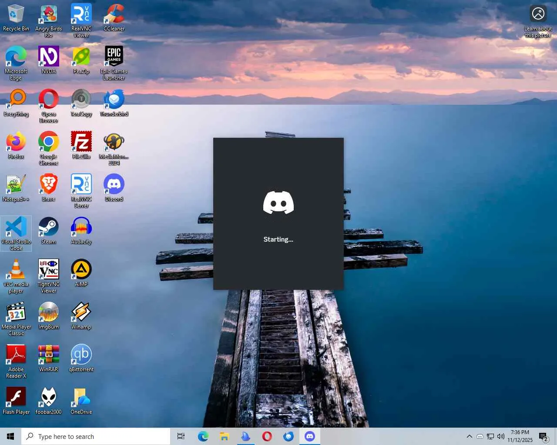Viewport: 557px width, 445px height.
Task: Select the Visual Studio Code shortcut
Action: click(16, 234)
